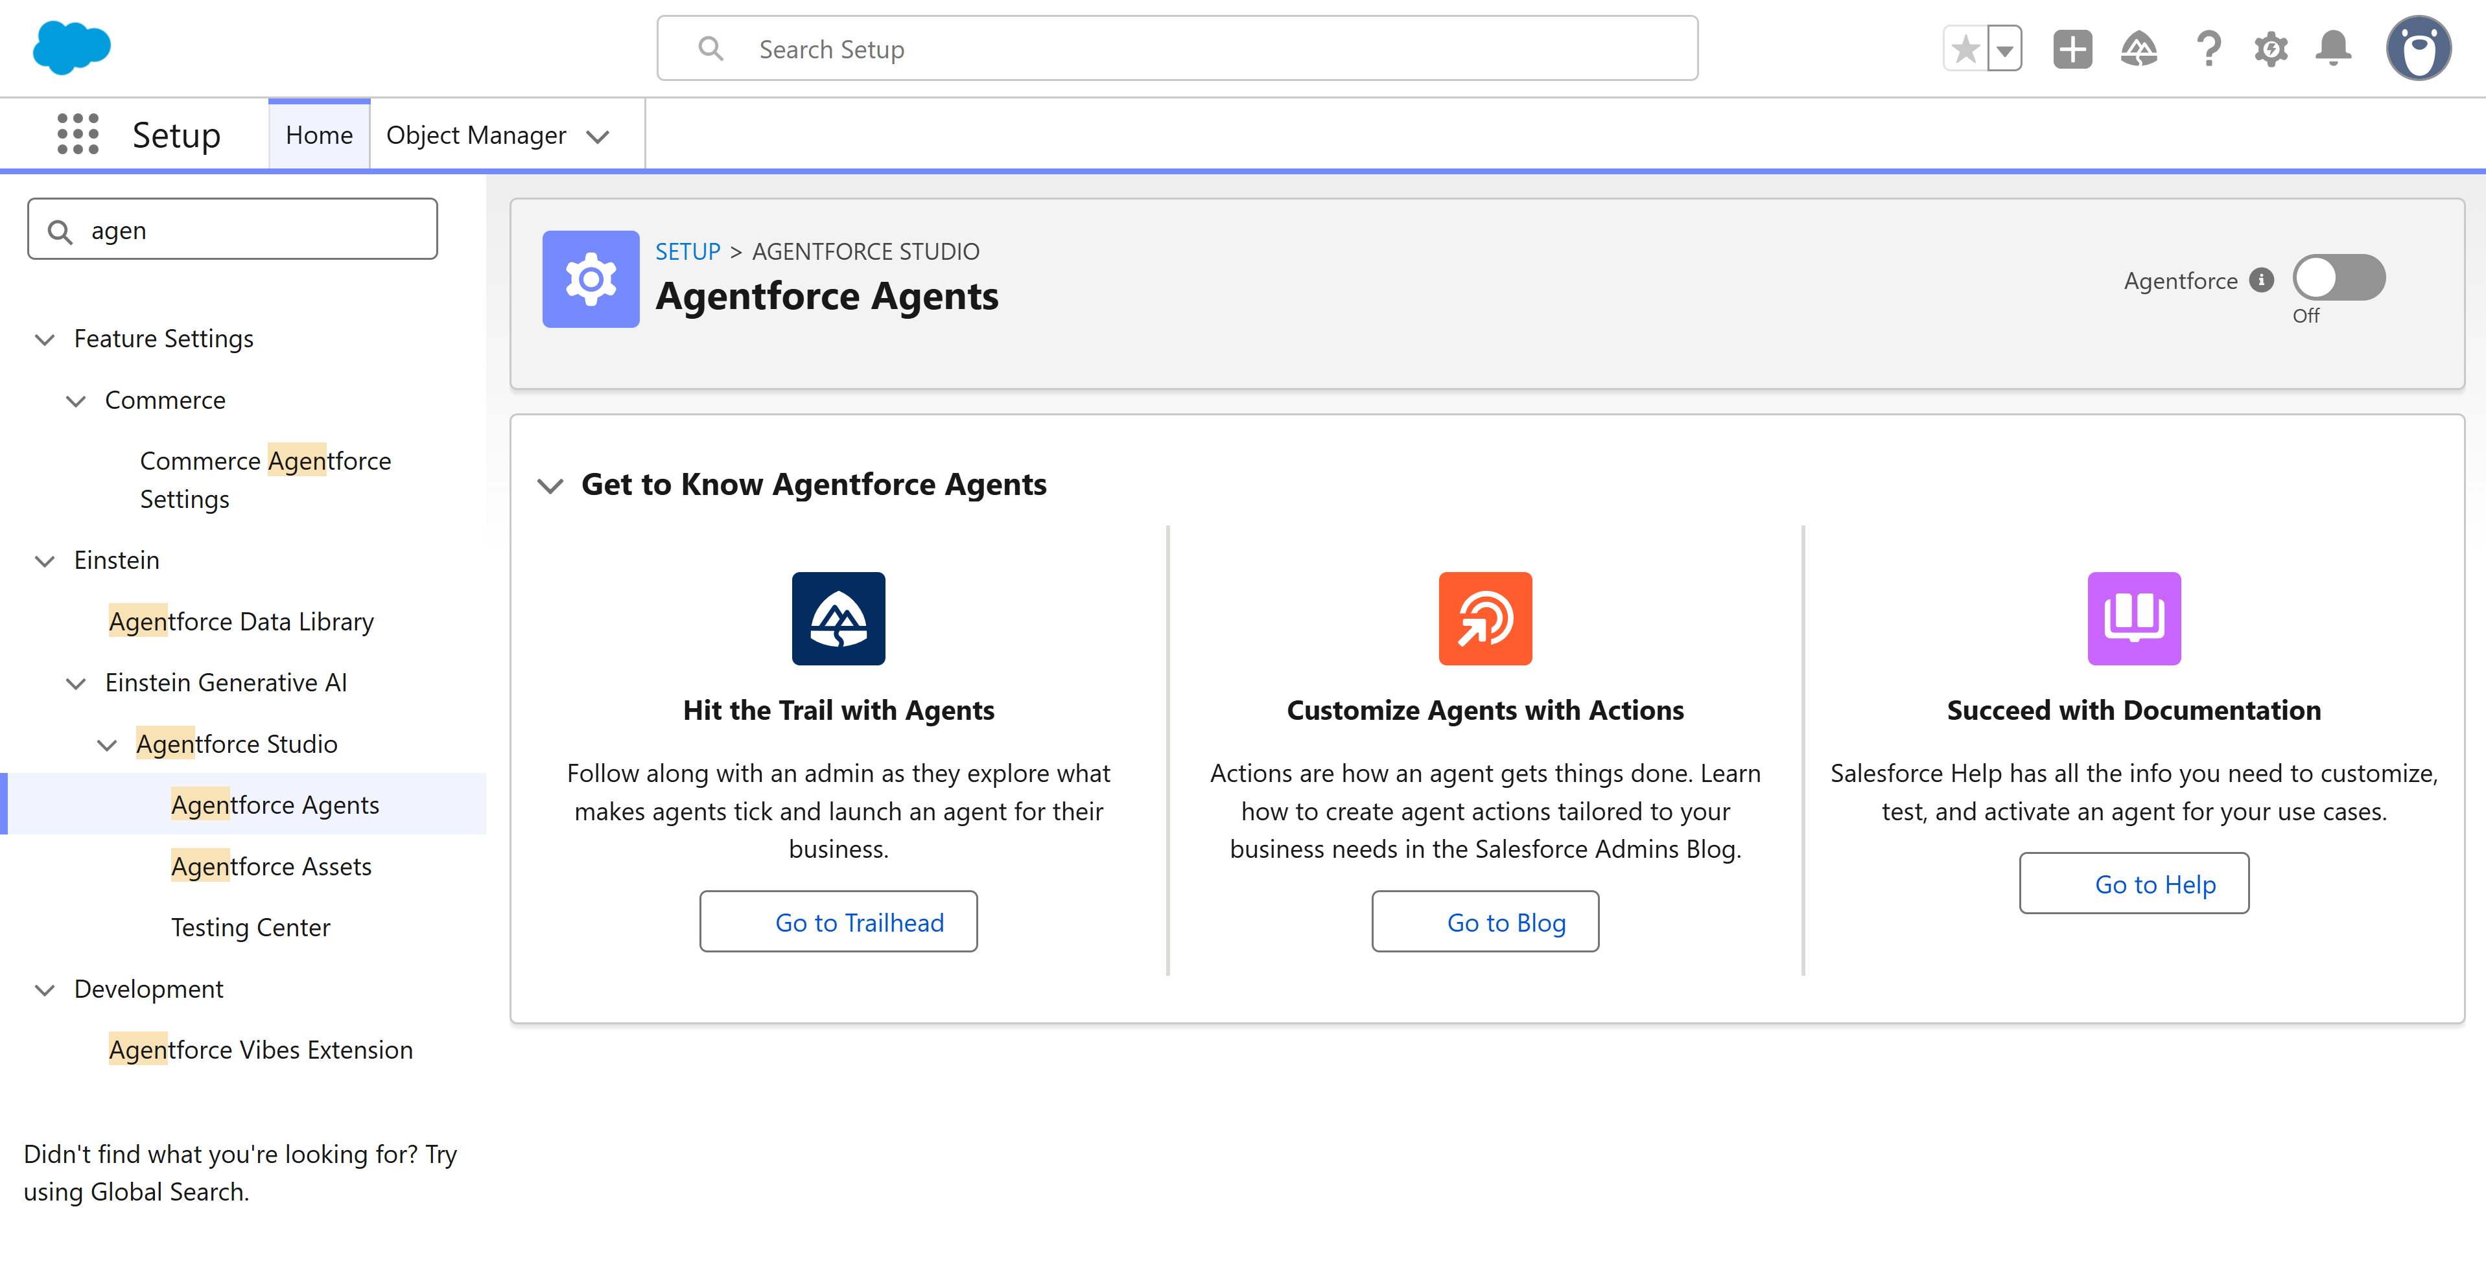
Task: Select Testing Center in the sidebar
Action: pyautogui.click(x=250, y=926)
